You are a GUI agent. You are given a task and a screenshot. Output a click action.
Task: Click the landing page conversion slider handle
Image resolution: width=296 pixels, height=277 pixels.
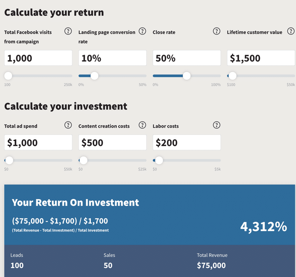[x=94, y=76]
